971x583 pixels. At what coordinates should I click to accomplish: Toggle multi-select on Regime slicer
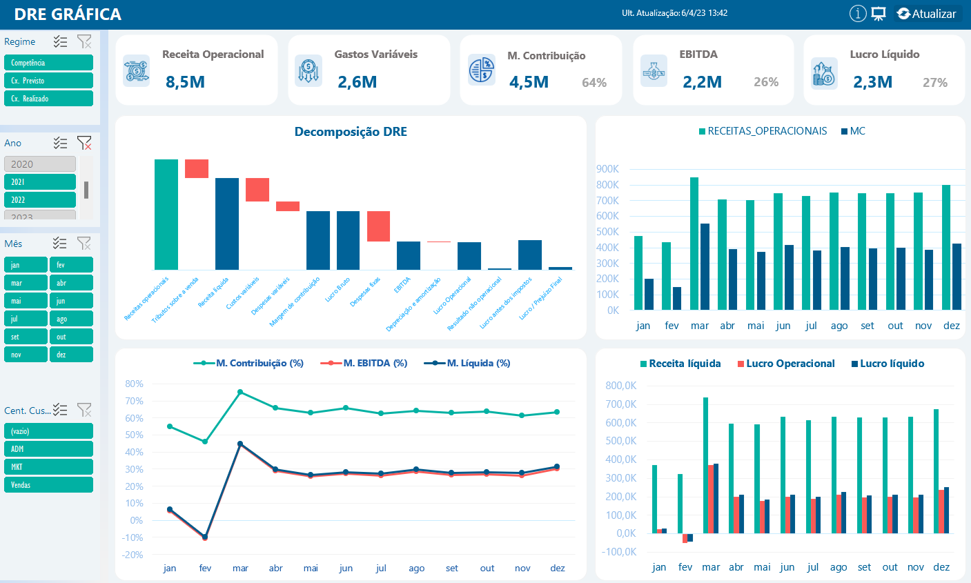[x=61, y=41]
